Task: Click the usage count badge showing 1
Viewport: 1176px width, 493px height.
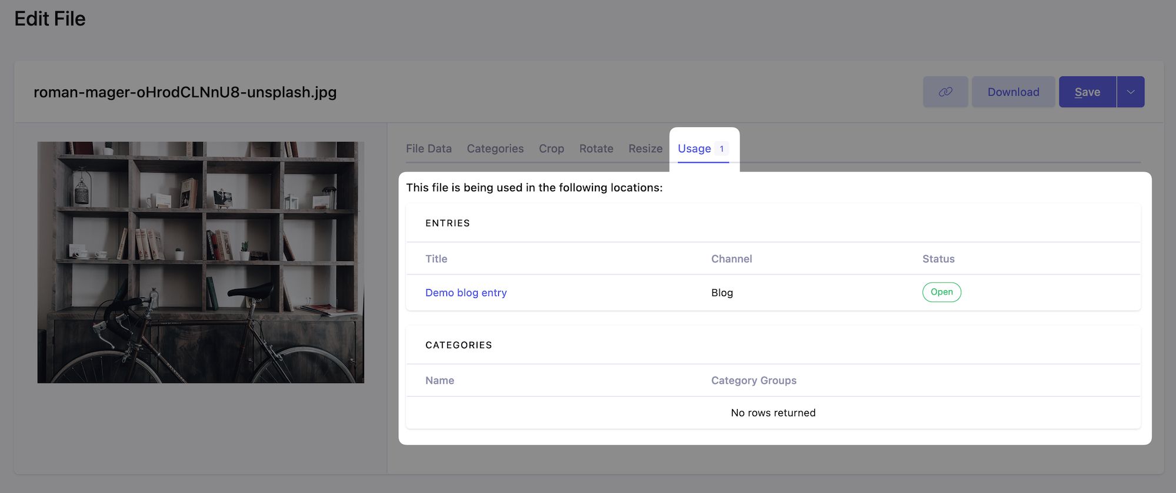Action: [722, 149]
